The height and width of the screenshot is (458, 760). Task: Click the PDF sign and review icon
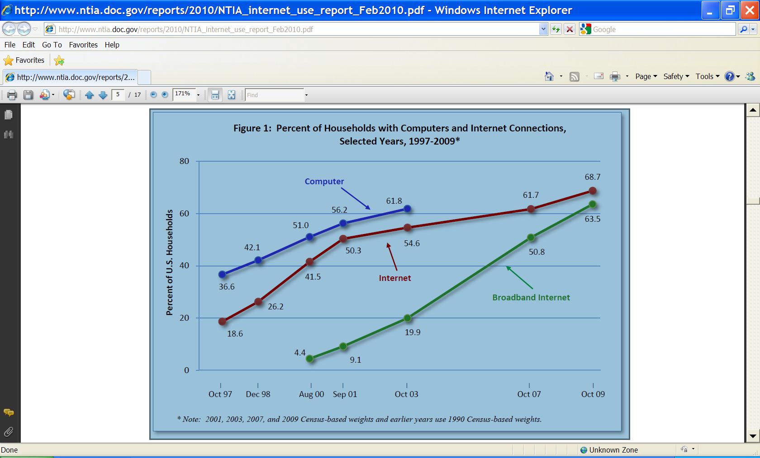click(69, 95)
